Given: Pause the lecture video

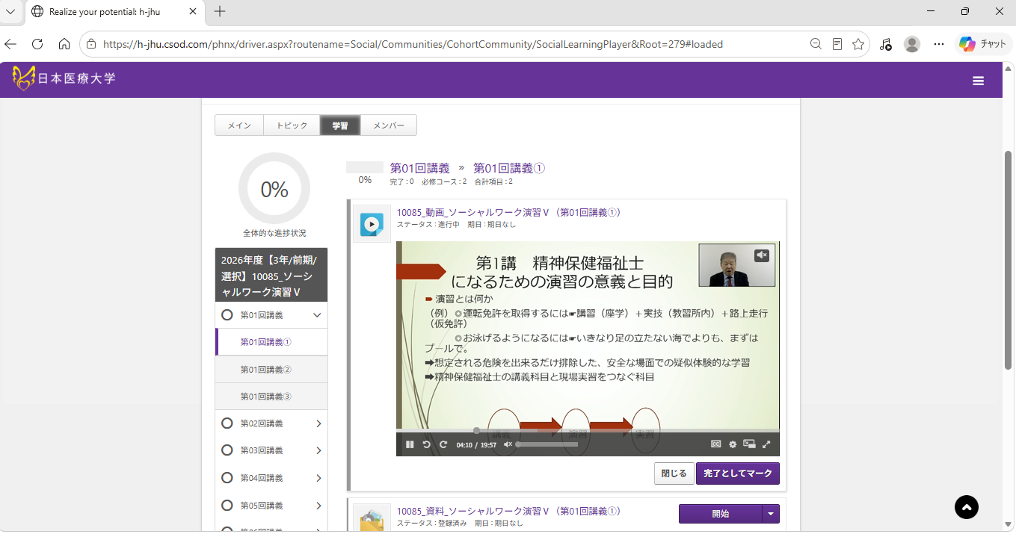Looking at the screenshot, I should click(x=410, y=444).
